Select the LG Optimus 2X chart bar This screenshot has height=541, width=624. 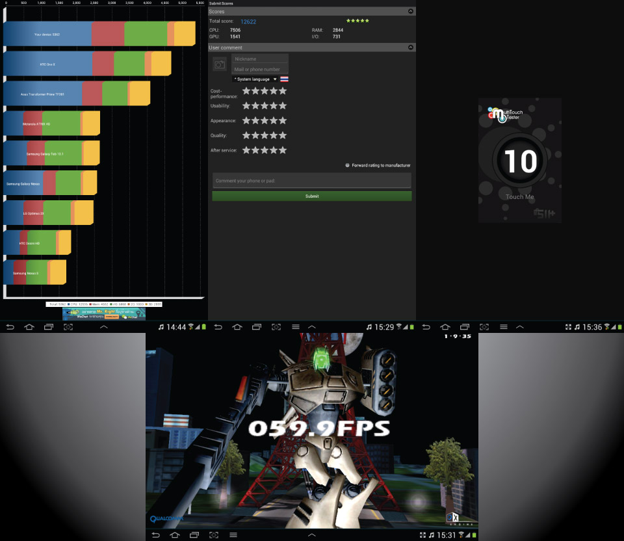(x=49, y=213)
